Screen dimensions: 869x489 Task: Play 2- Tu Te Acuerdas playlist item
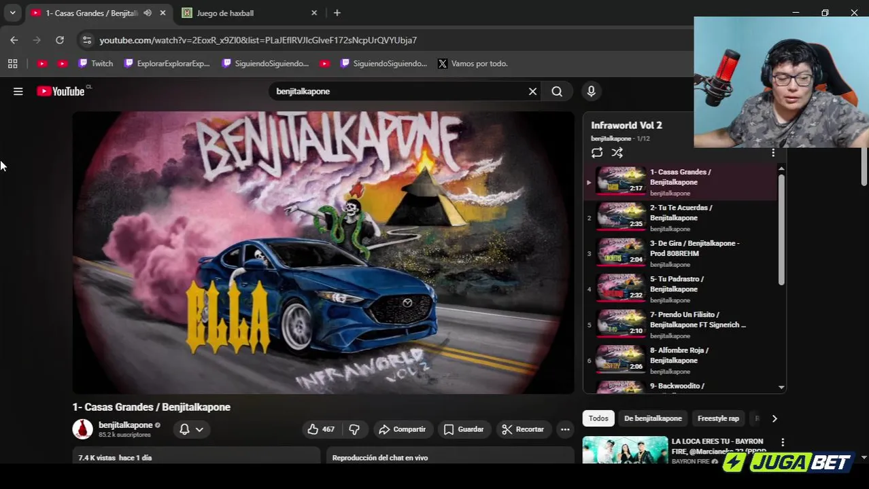point(680,218)
